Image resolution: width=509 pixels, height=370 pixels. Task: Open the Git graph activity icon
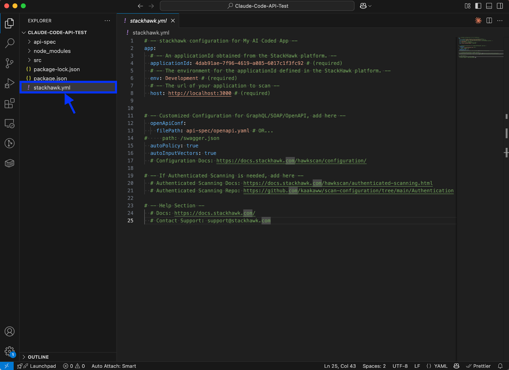10,143
